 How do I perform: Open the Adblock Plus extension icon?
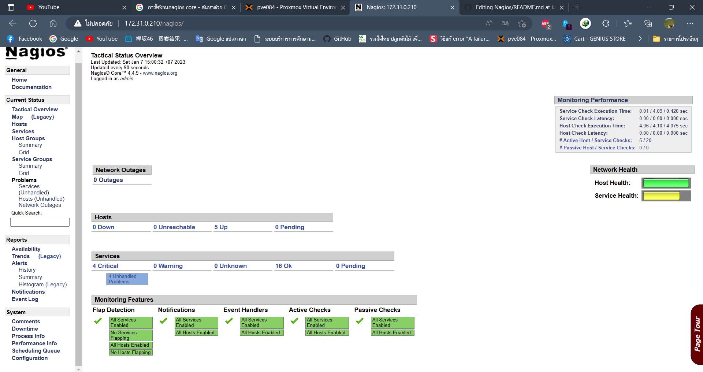[x=545, y=23]
